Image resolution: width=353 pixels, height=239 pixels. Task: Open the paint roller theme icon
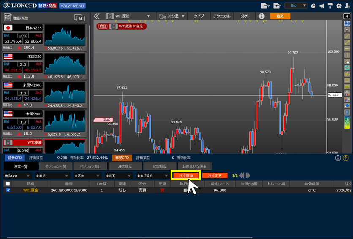(x=330, y=6)
